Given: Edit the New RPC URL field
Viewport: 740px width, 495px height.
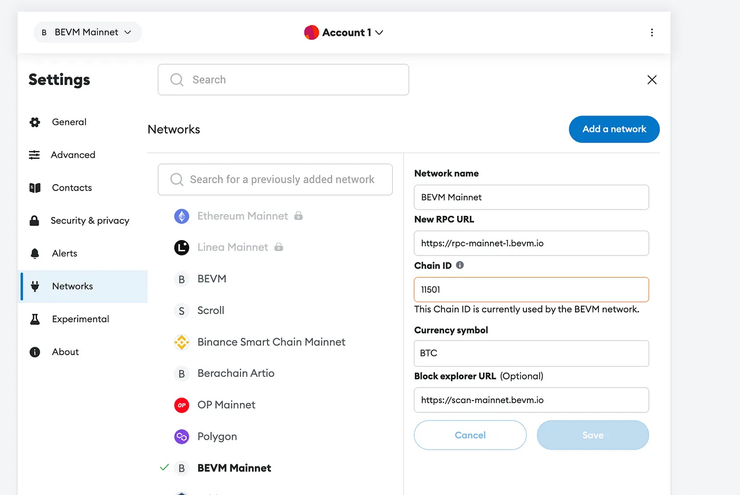Looking at the screenshot, I should pos(531,243).
